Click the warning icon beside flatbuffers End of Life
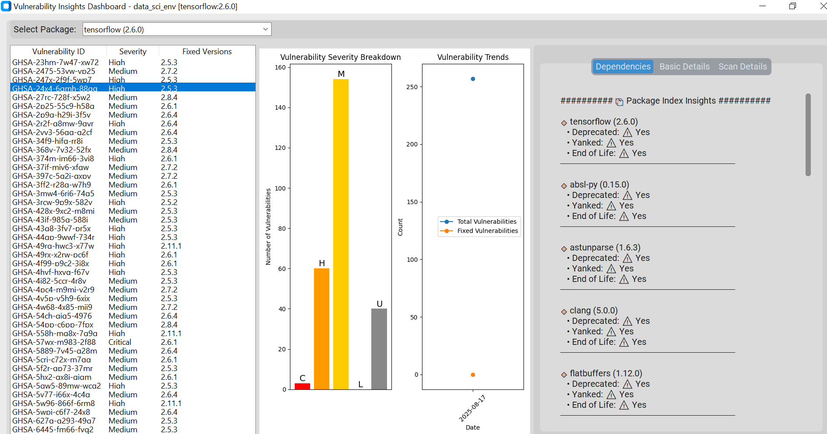 pyautogui.click(x=624, y=405)
